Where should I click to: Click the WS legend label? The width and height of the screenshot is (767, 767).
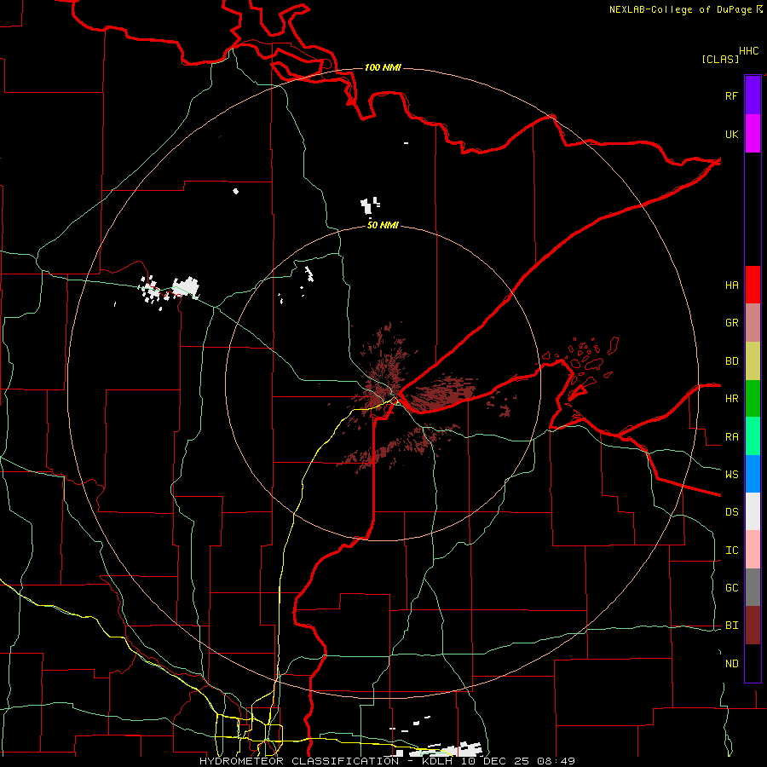(731, 474)
